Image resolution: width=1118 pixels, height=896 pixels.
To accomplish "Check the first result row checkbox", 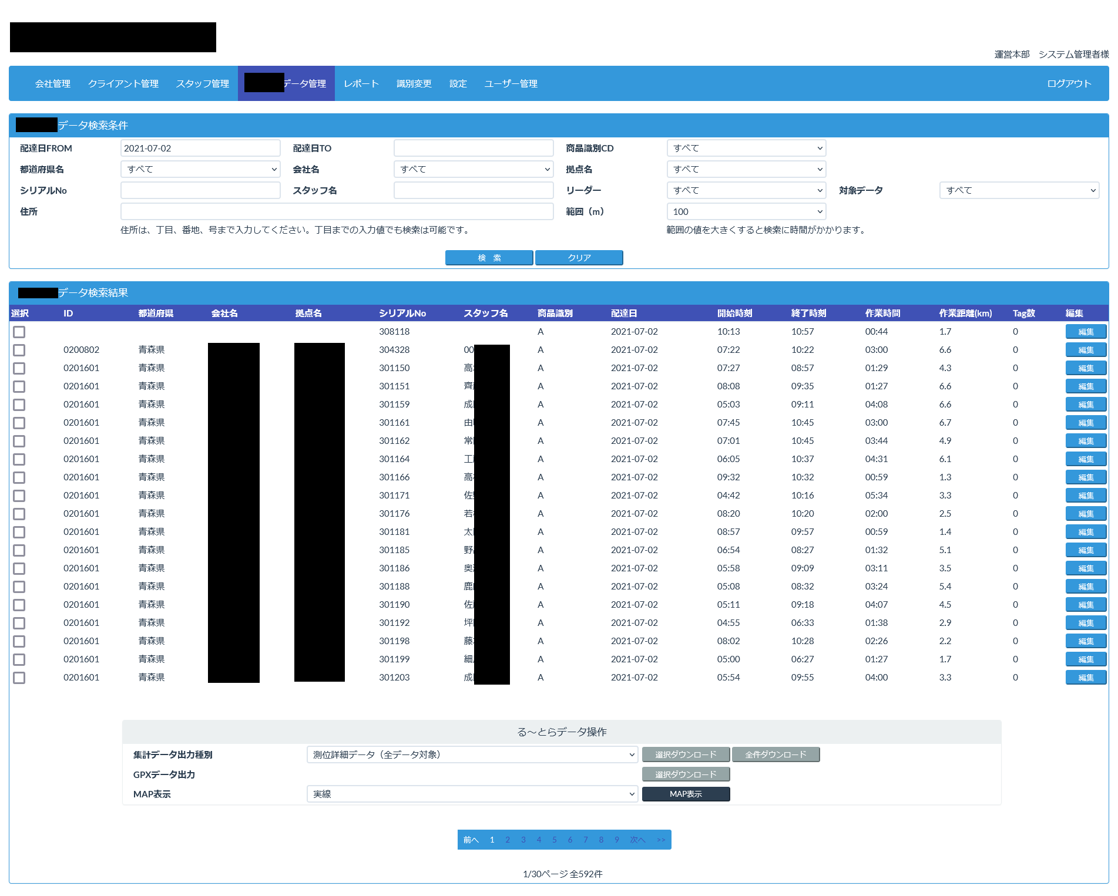I will click(19, 332).
